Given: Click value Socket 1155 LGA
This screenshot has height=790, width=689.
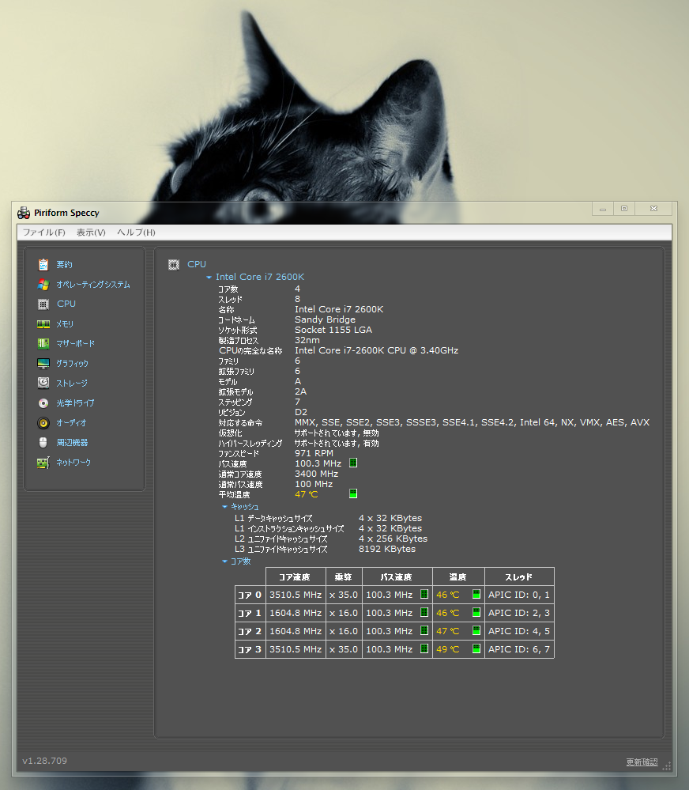Looking at the screenshot, I should (x=333, y=330).
